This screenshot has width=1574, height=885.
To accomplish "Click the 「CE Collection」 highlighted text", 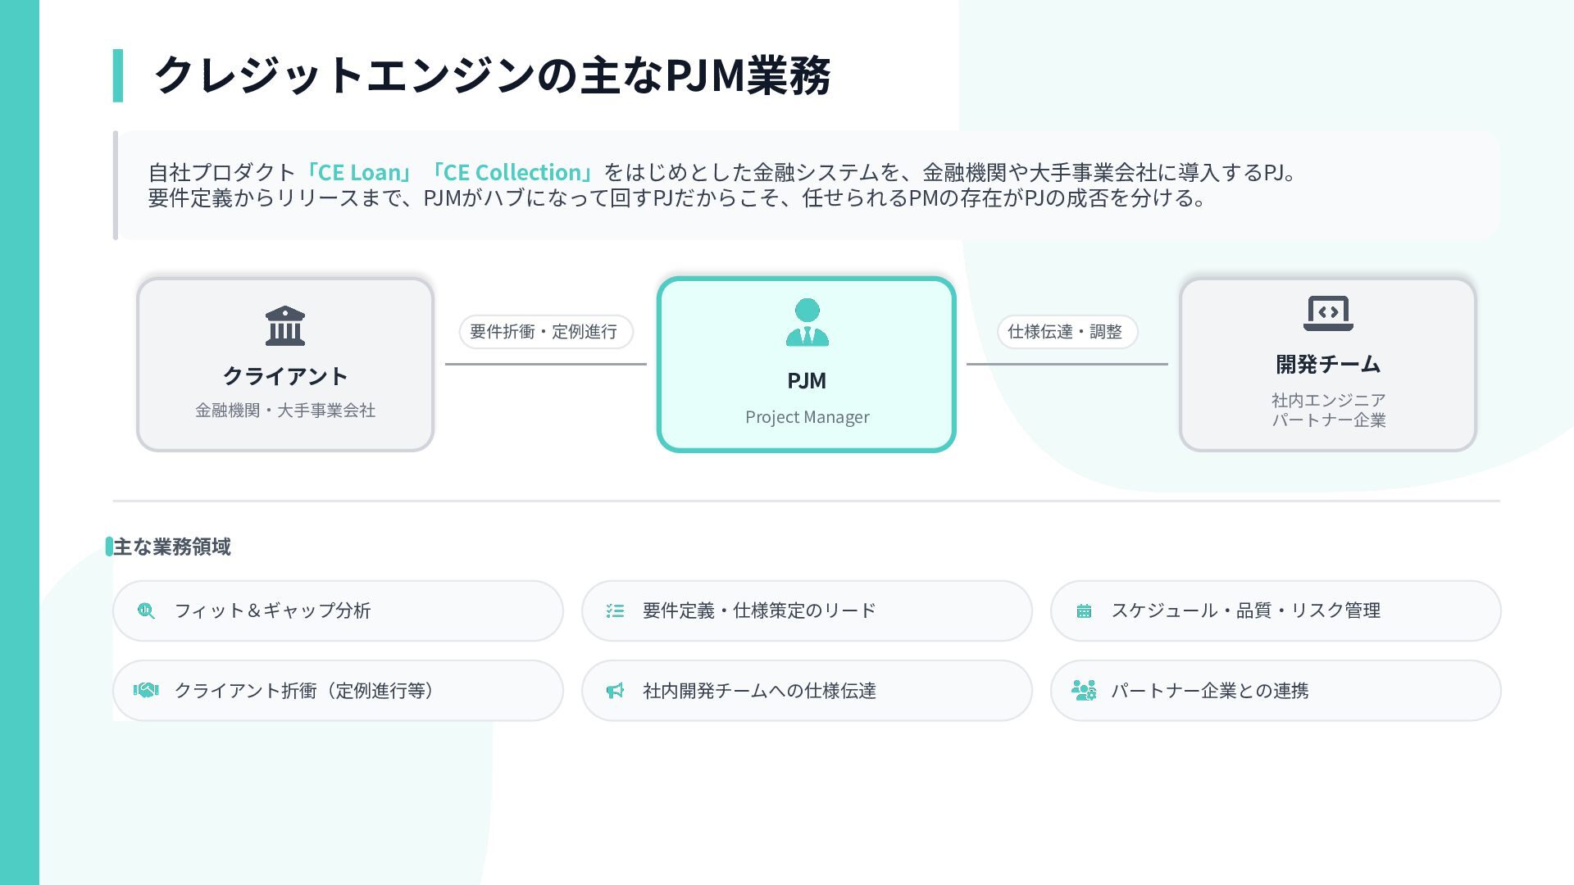I will coord(512,172).
